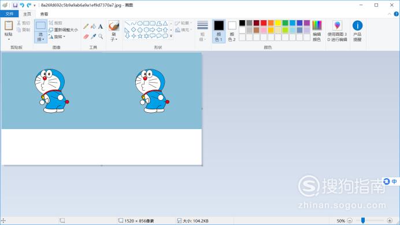Pick the Triangle shape
This screenshot has height=225, width=400.
(165, 24)
